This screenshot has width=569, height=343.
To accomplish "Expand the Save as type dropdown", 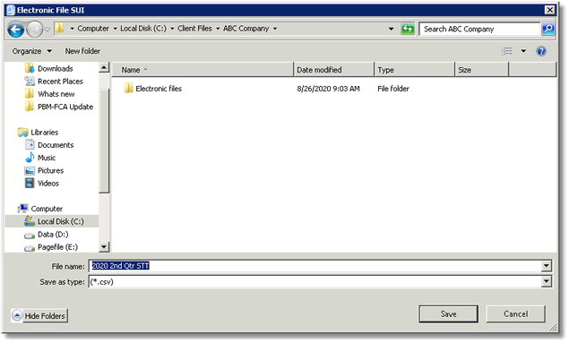I will [546, 281].
